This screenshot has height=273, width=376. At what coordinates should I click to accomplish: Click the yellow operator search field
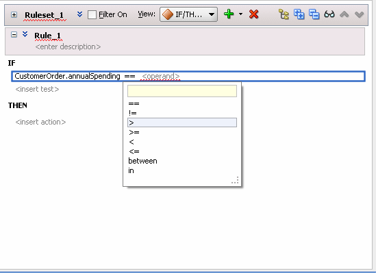182,91
